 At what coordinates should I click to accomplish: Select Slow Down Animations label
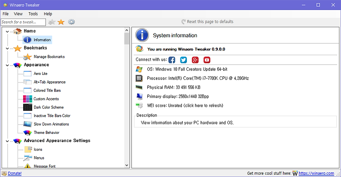tap(51, 124)
